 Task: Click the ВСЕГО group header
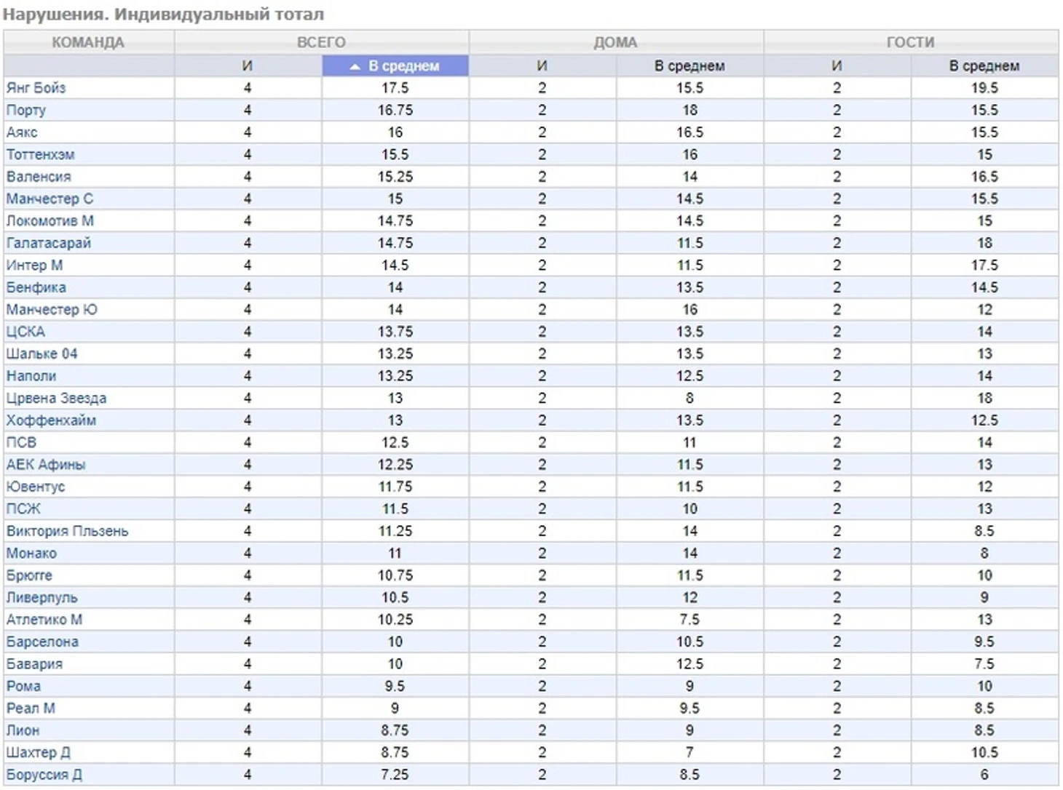pyautogui.click(x=321, y=42)
